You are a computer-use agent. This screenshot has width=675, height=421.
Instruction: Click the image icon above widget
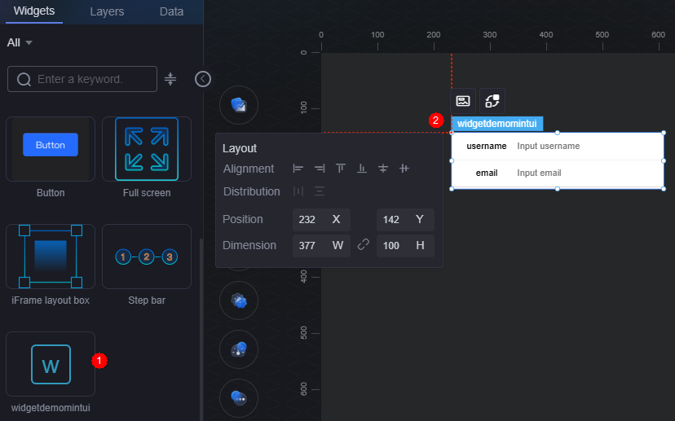[x=463, y=101]
